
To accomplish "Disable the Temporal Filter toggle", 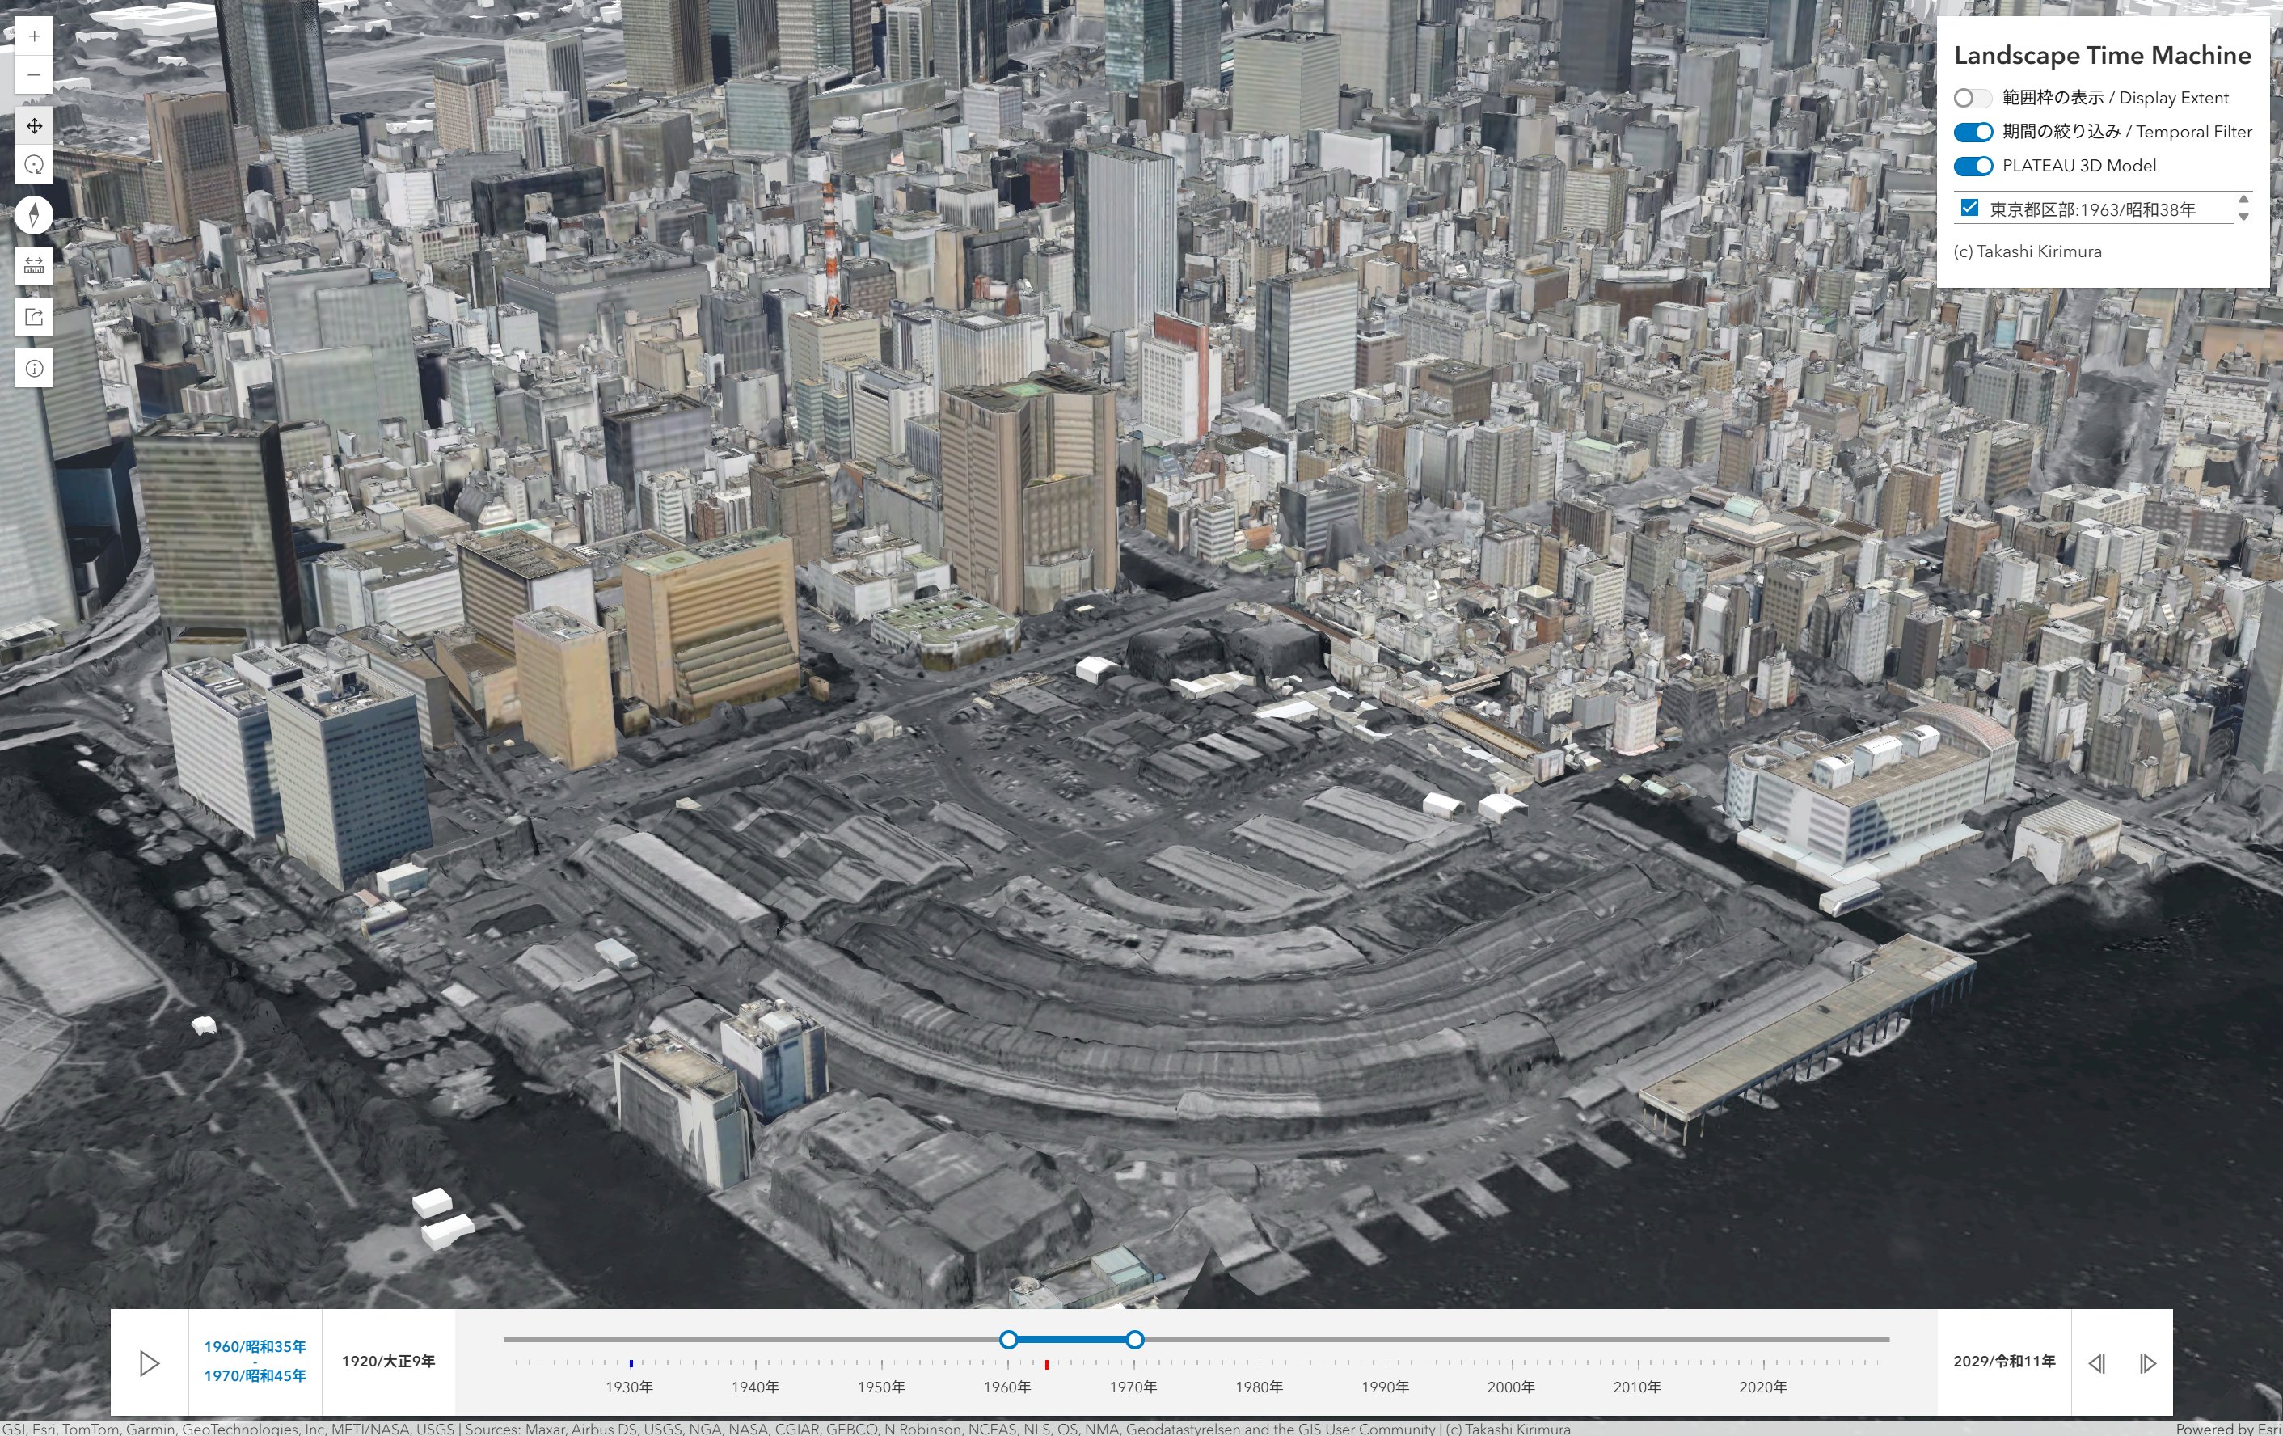I will (x=1973, y=132).
